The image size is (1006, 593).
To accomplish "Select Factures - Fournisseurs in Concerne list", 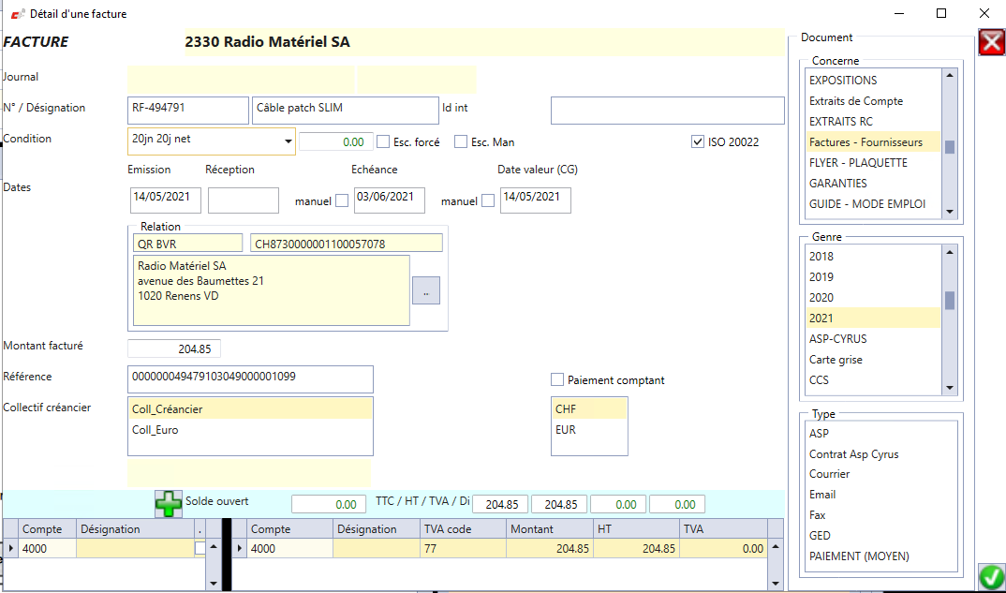I will click(x=873, y=141).
